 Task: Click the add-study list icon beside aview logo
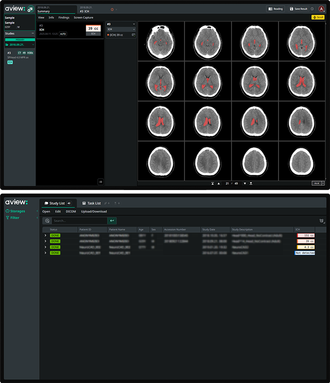click(31, 9)
